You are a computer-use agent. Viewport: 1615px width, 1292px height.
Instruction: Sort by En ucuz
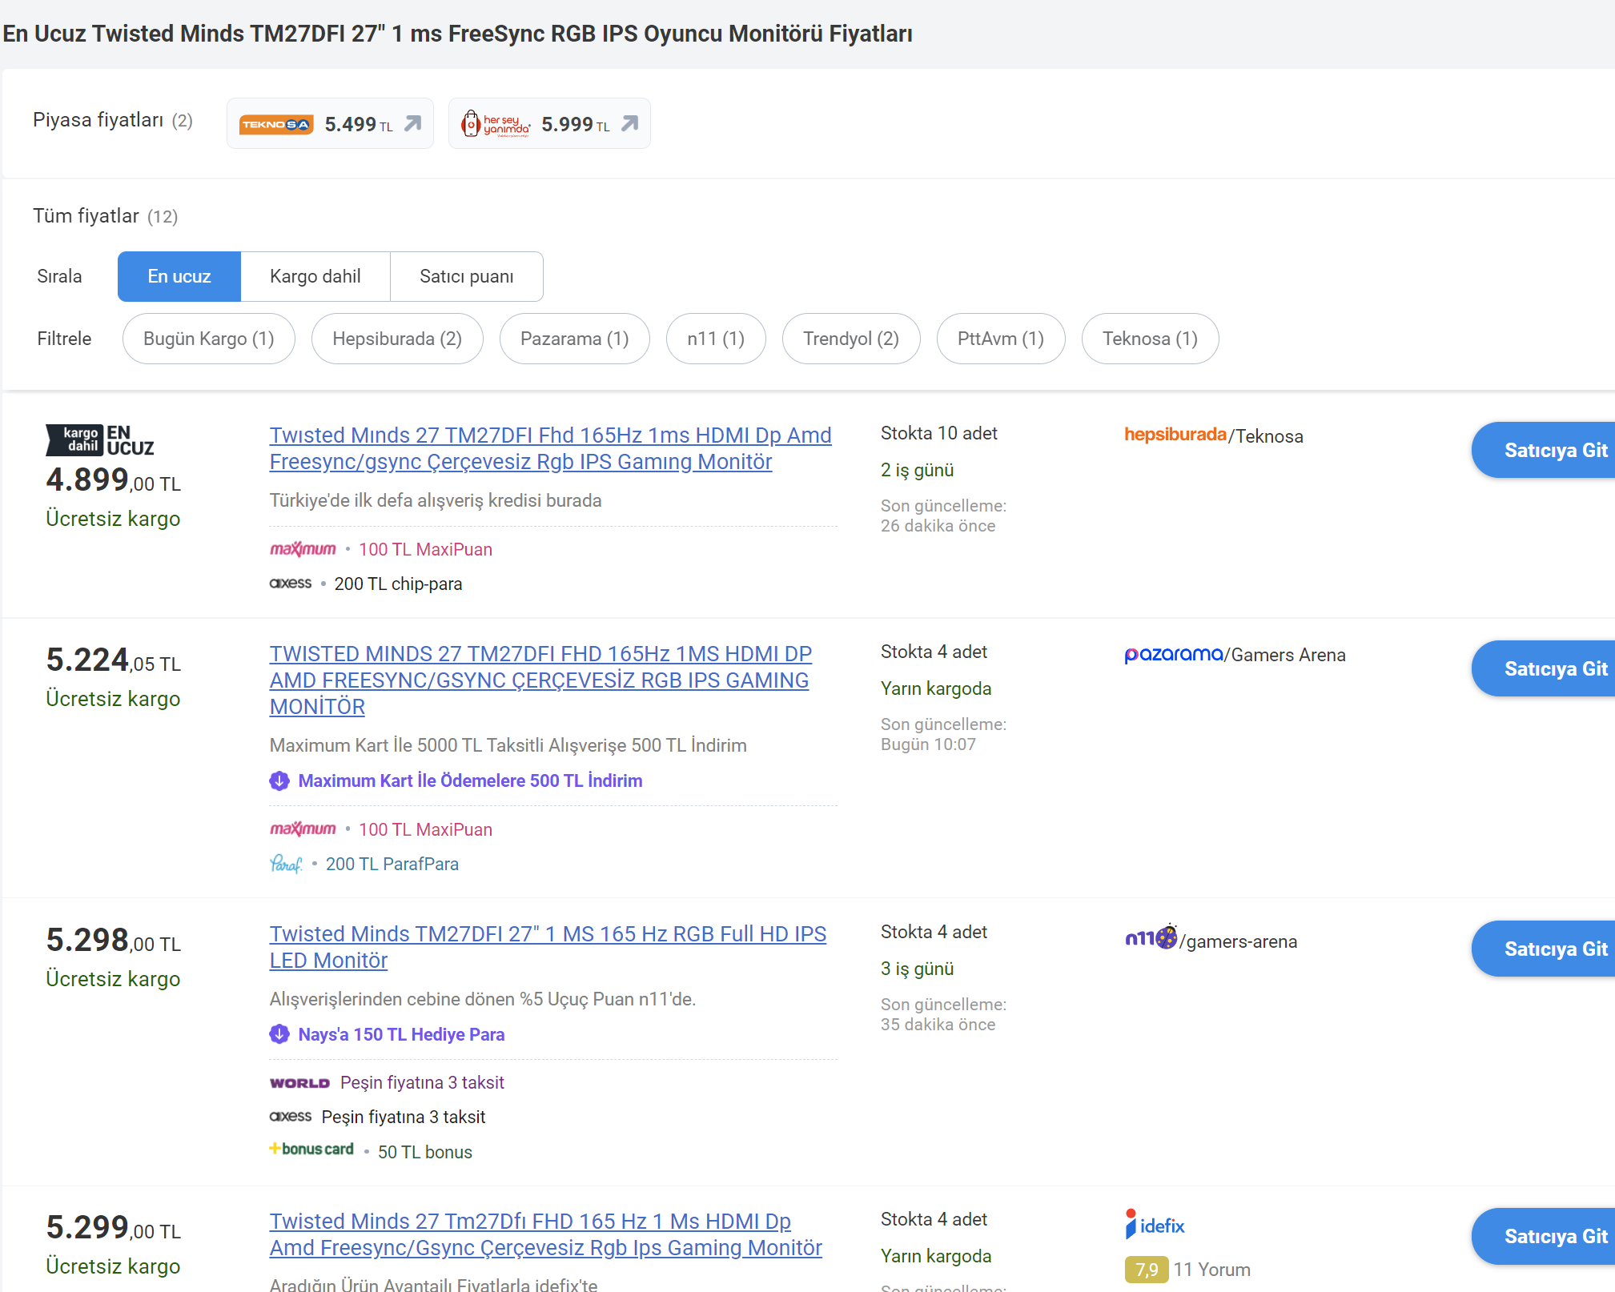pyautogui.click(x=179, y=276)
